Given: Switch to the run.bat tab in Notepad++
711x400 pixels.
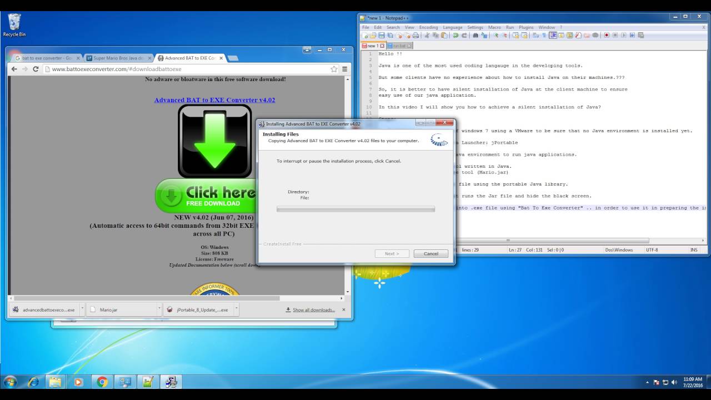Looking at the screenshot, I should point(399,46).
